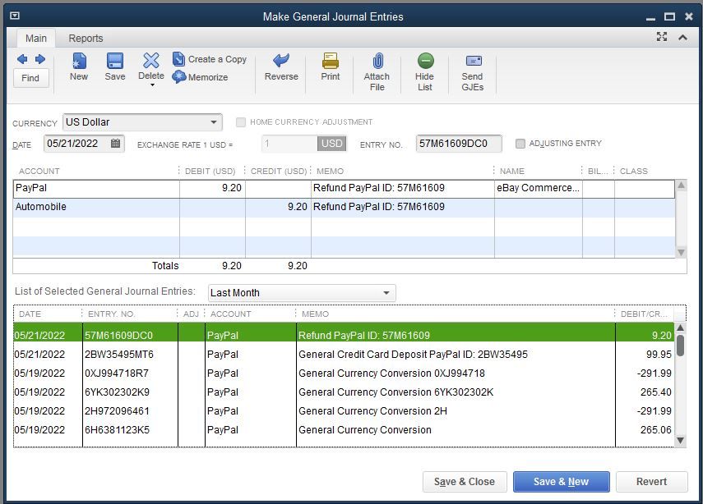This screenshot has height=504, width=703.
Task: Switch to the Reports tab
Action: [86, 39]
